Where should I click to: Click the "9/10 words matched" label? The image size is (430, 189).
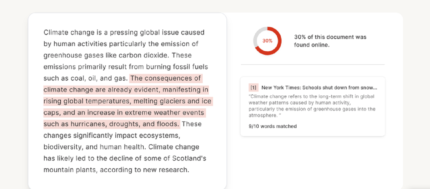(273, 126)
